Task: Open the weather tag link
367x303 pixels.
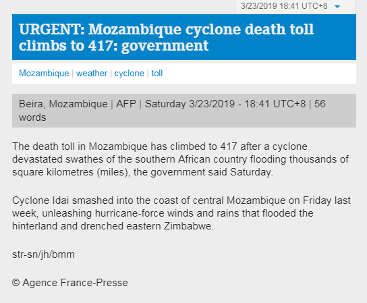Action: pyautogui.click(x=92, y=74)
